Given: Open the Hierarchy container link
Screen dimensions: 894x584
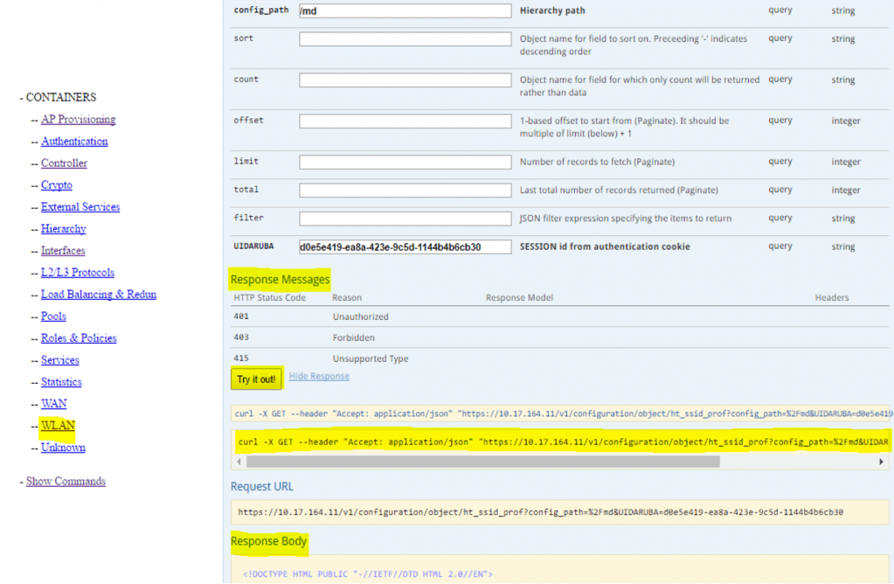Looking at the screenshot, I should [x=63, y=229].
